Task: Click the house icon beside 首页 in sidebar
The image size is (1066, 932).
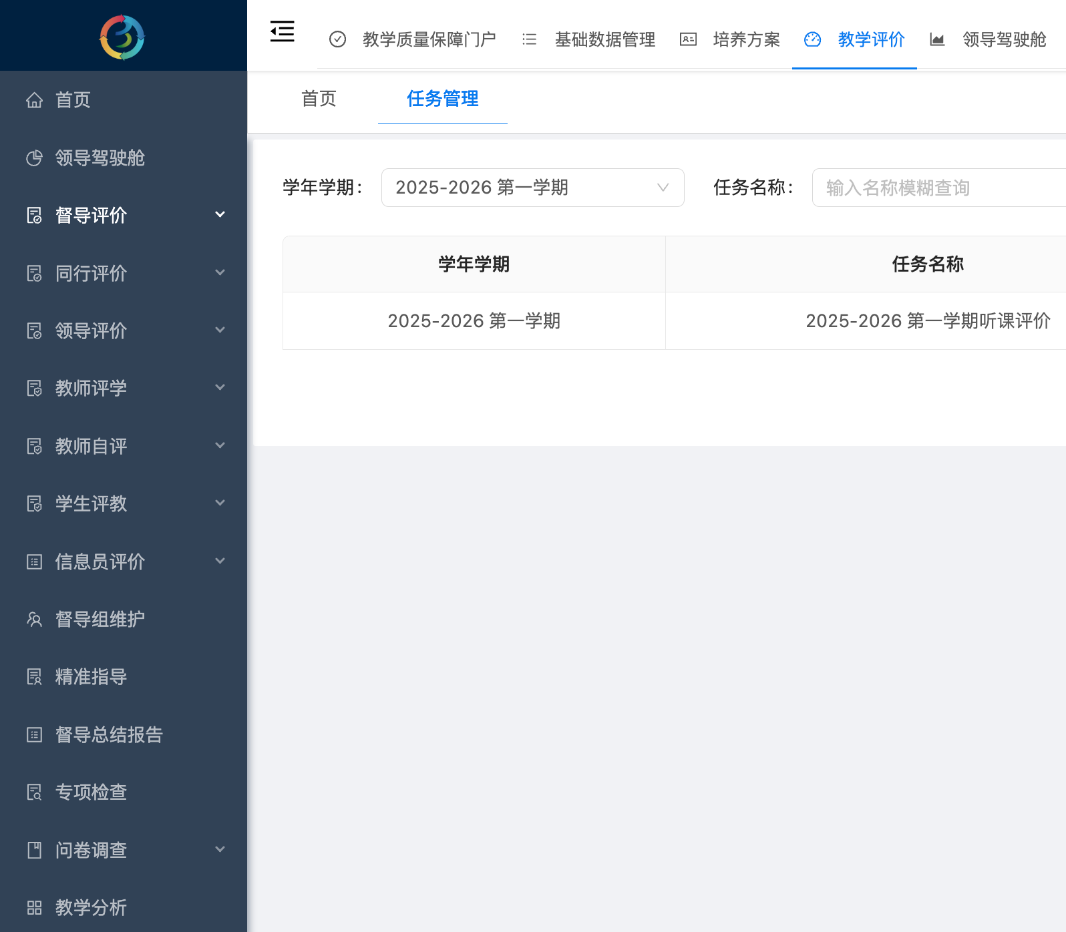Action: click(x=34, y=100)
